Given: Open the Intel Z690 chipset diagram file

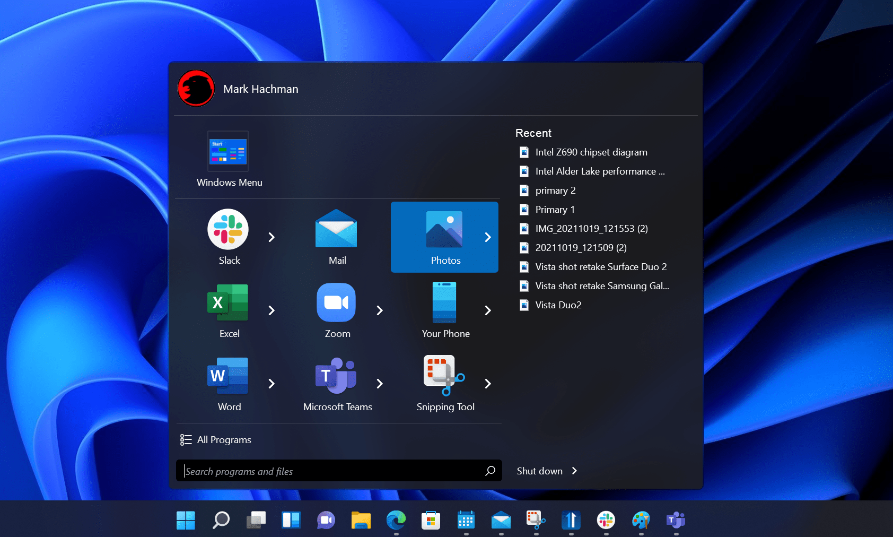Looking at the screenshot, I should (591, 152).
